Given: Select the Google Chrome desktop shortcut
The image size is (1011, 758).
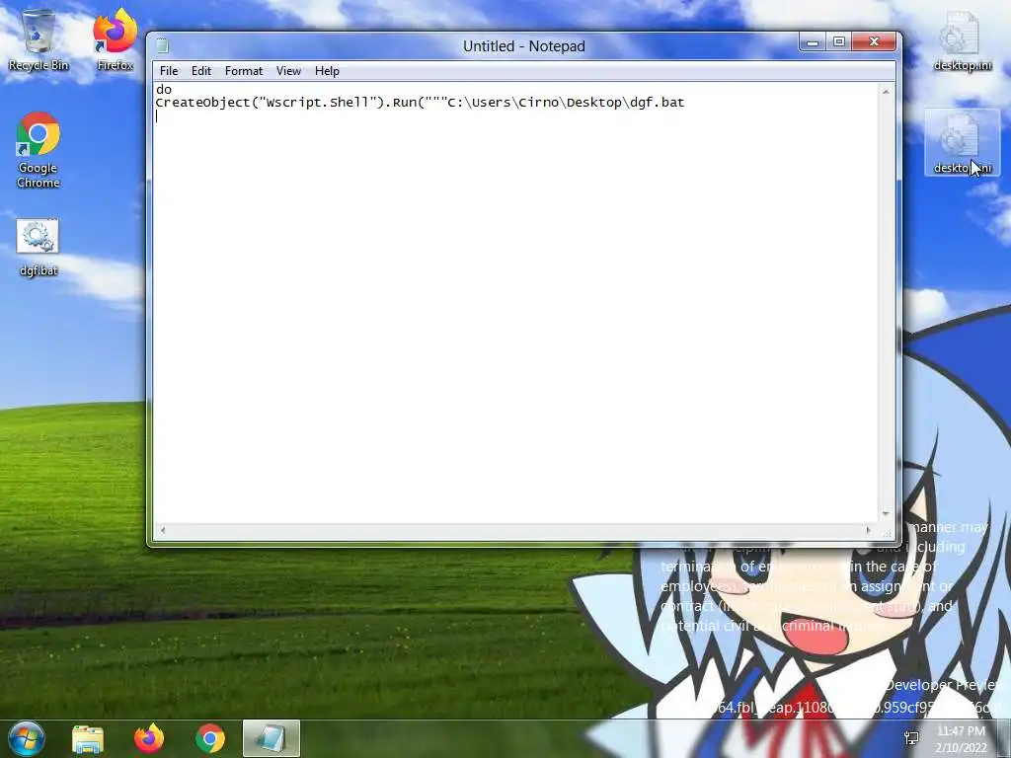Looking at the screenshot, I should click(39, 150).
